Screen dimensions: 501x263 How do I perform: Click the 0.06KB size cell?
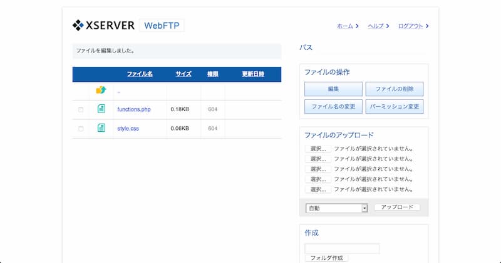180,129
